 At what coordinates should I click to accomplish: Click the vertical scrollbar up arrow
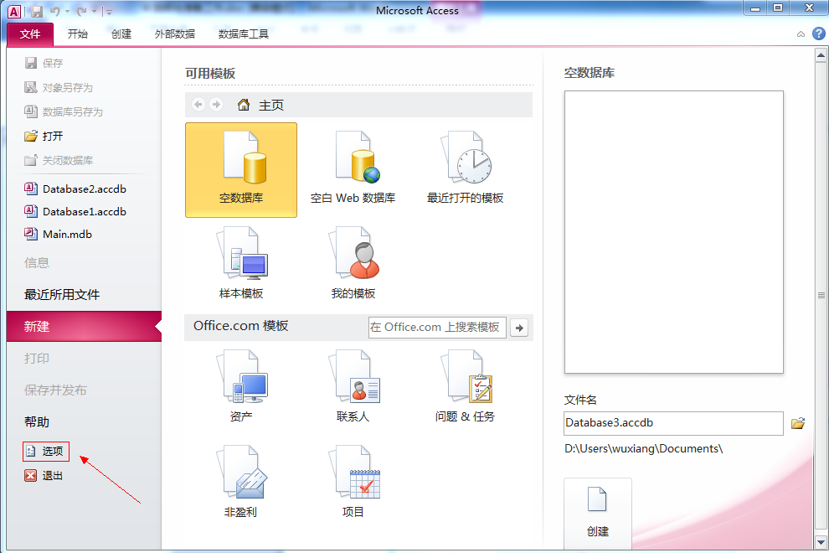[821, 54]
